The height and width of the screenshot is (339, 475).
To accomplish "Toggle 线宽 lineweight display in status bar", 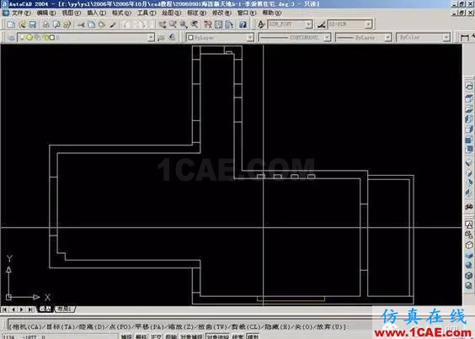I will (x=237, y=336).
